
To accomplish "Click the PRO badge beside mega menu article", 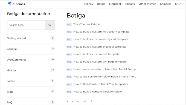I will 69,77.
